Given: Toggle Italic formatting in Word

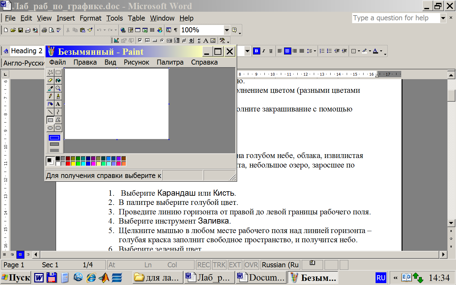Looking at the screenshot, I should pos(264,51).
